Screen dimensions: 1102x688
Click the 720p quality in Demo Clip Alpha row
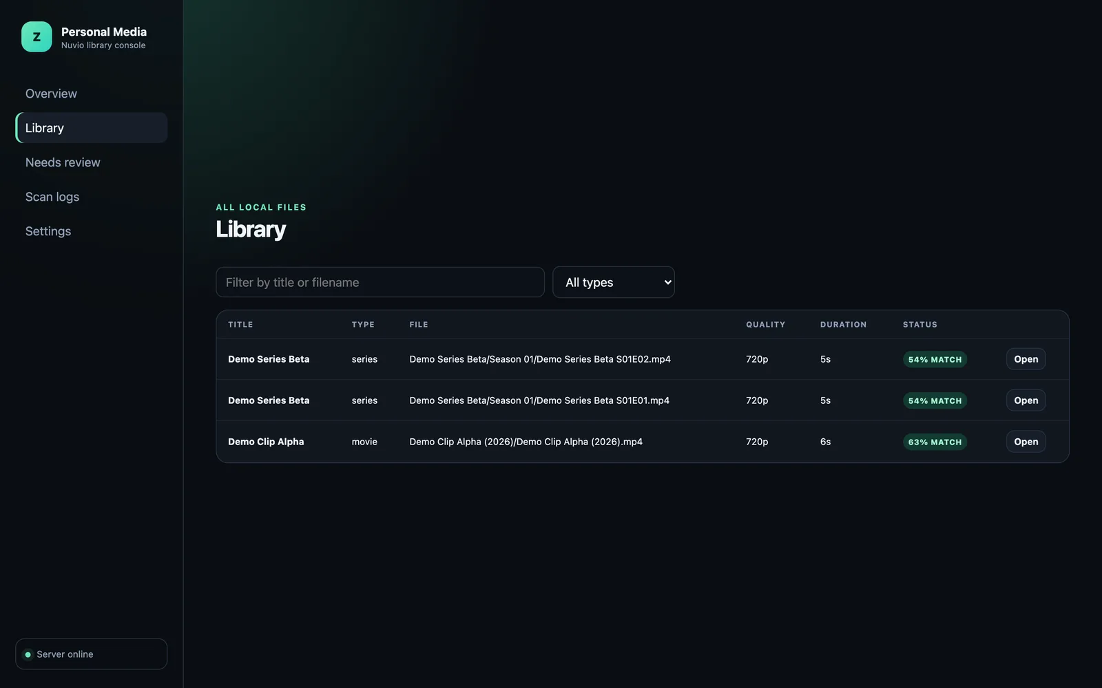pyautogui.click(x=757, y=442)
